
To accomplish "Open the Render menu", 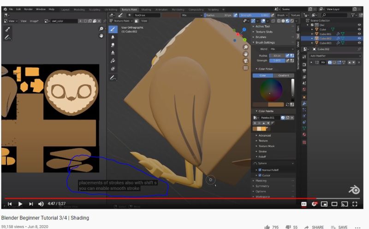I will pyautogui.click(x=28, y=9).
